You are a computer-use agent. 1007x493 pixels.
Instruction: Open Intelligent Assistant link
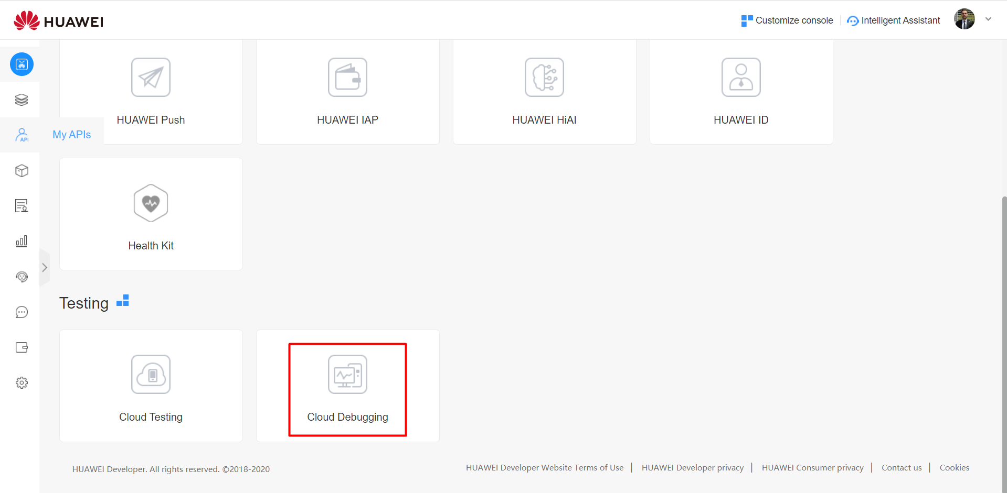click(x=900, y=20)
